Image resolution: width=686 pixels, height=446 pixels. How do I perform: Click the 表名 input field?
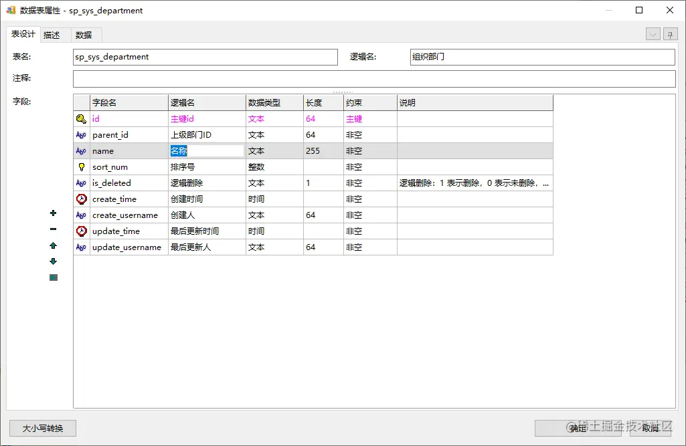205,57
